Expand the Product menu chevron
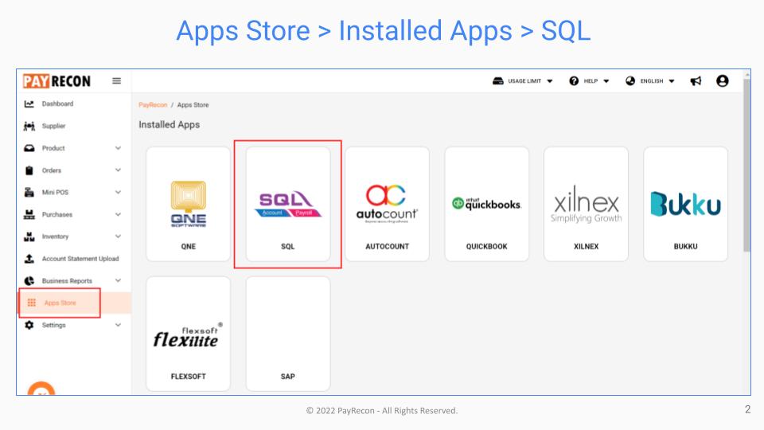Screen dimensions: 764x430 pyautogui.click(x=118, y=148)
